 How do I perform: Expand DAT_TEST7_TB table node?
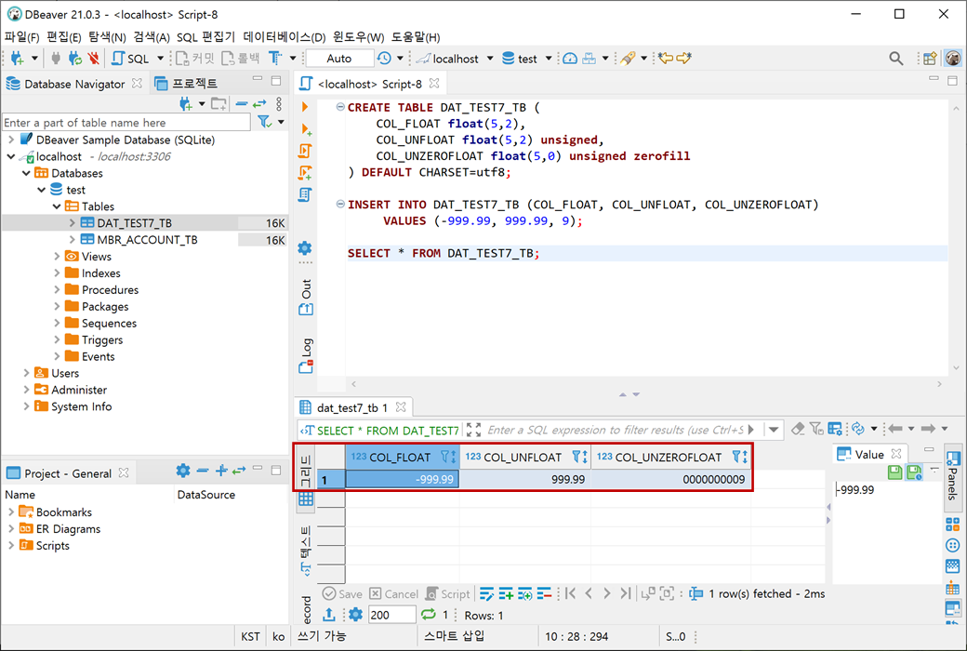[x=73, y=223]
